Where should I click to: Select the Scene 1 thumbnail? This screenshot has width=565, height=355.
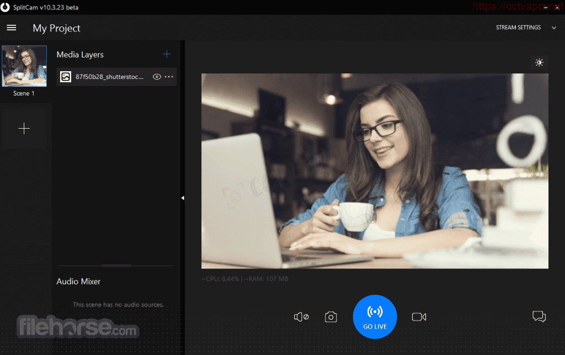point(24,66)
